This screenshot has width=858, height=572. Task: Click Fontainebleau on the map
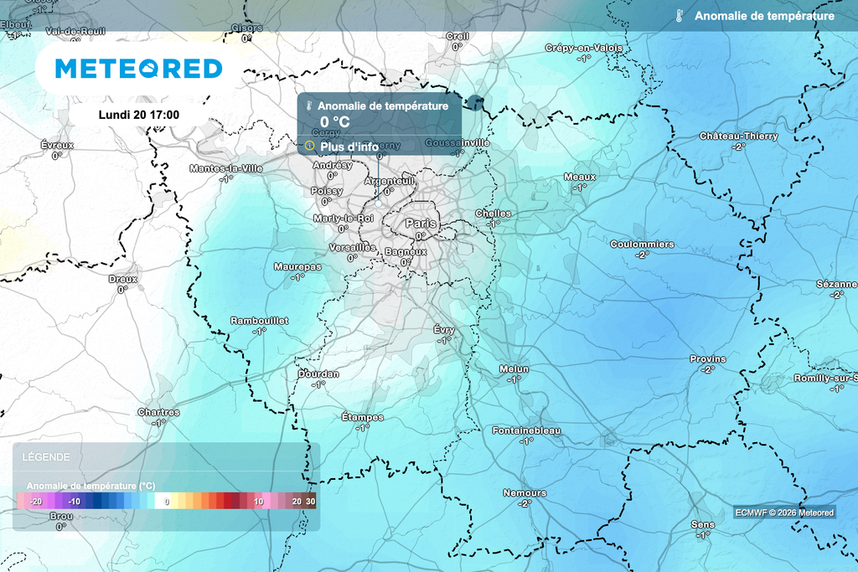526,431
